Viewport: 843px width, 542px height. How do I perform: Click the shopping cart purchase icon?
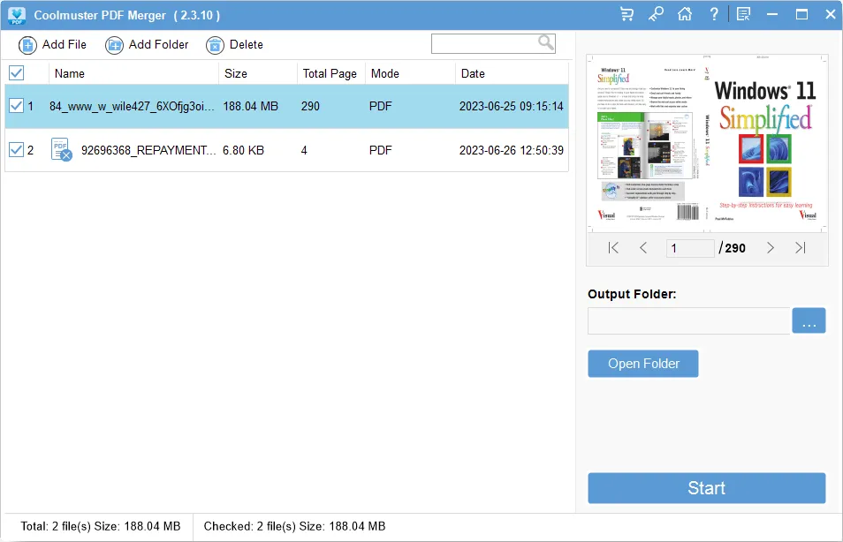point(627,14)
